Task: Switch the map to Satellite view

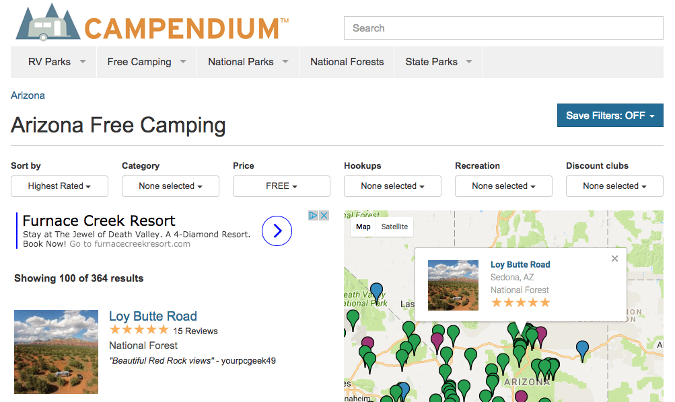Action: coord(394,227)
